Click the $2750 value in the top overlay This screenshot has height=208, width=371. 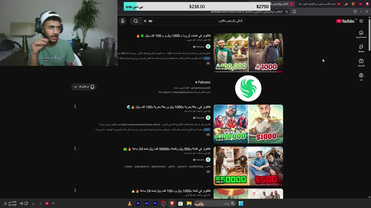(262, 7)
